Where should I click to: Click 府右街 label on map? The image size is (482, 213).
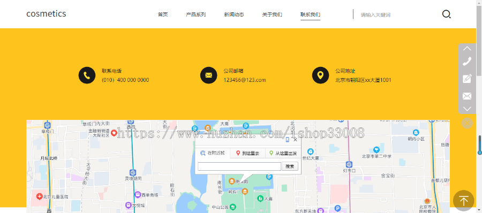click(172, 191)
